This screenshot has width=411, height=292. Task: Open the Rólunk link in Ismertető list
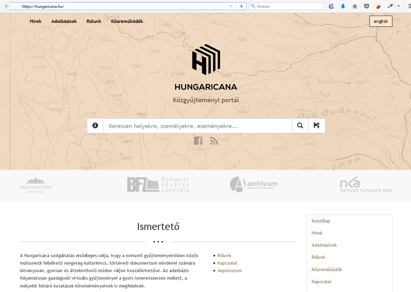(x=224, y=255)
